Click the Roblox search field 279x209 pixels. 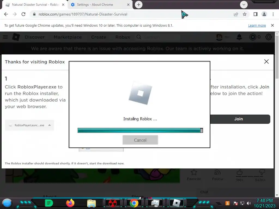coord(158,37)
